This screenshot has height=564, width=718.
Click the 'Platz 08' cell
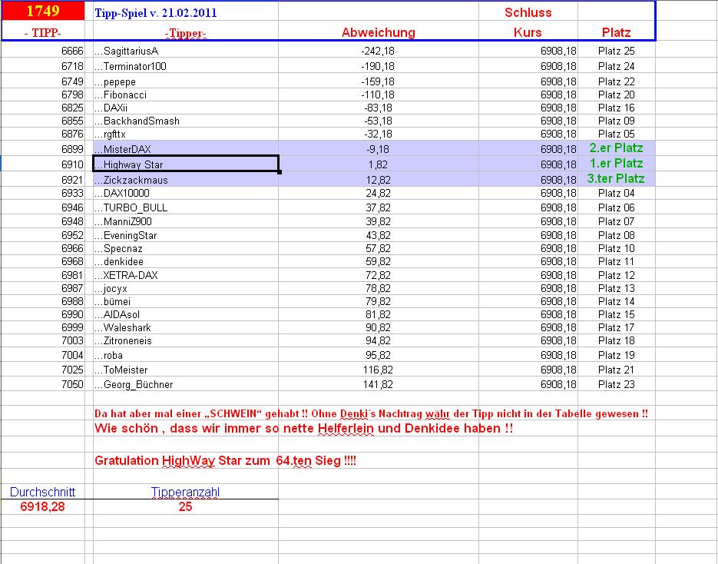[x=617, y=235]
